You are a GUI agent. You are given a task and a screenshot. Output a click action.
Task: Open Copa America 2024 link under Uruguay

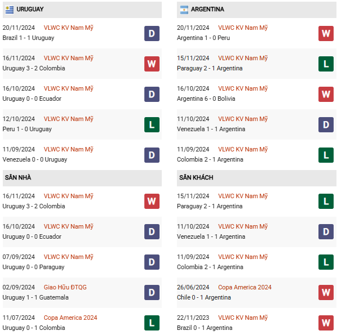70,318
